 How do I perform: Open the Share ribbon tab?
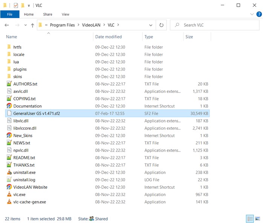47,14
